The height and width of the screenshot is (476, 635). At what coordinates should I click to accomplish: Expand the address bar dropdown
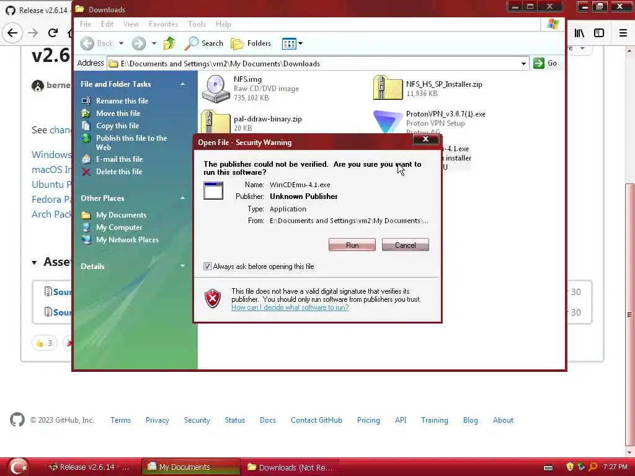(x=523, y=64)
